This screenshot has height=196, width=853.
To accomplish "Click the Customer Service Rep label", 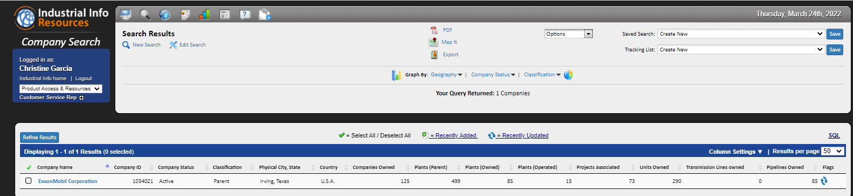I will [x=48, y=97].
